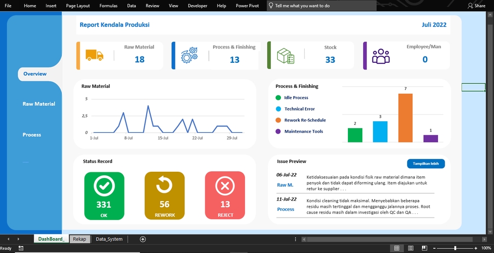Switch to Page Break Preview view

coord(425,248)
